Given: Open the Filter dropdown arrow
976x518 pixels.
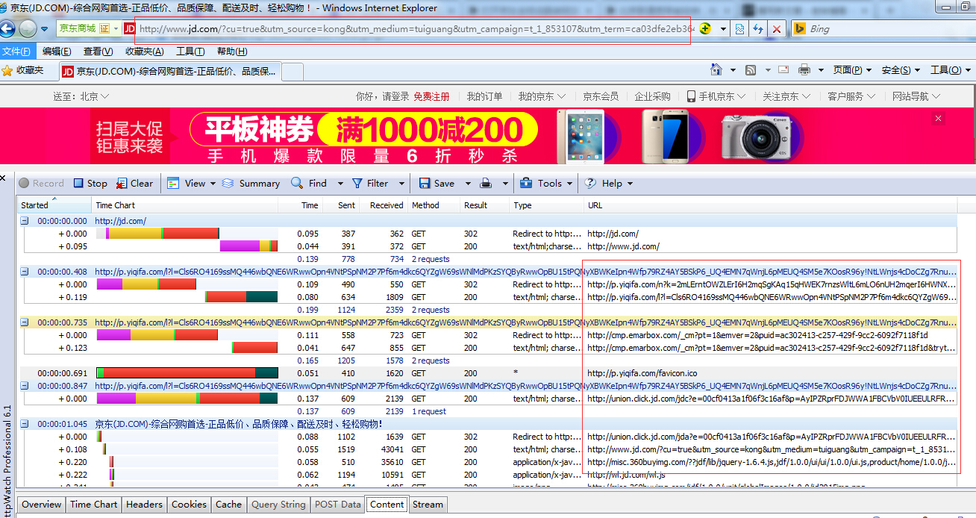Looking at the screenshot, I should click(401, 183).
